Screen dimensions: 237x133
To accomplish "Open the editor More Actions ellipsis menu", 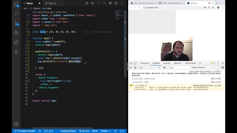I will pos(122,3).
